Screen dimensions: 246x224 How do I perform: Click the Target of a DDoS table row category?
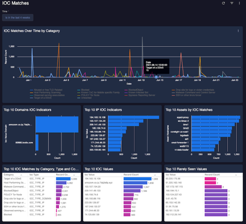13,179
